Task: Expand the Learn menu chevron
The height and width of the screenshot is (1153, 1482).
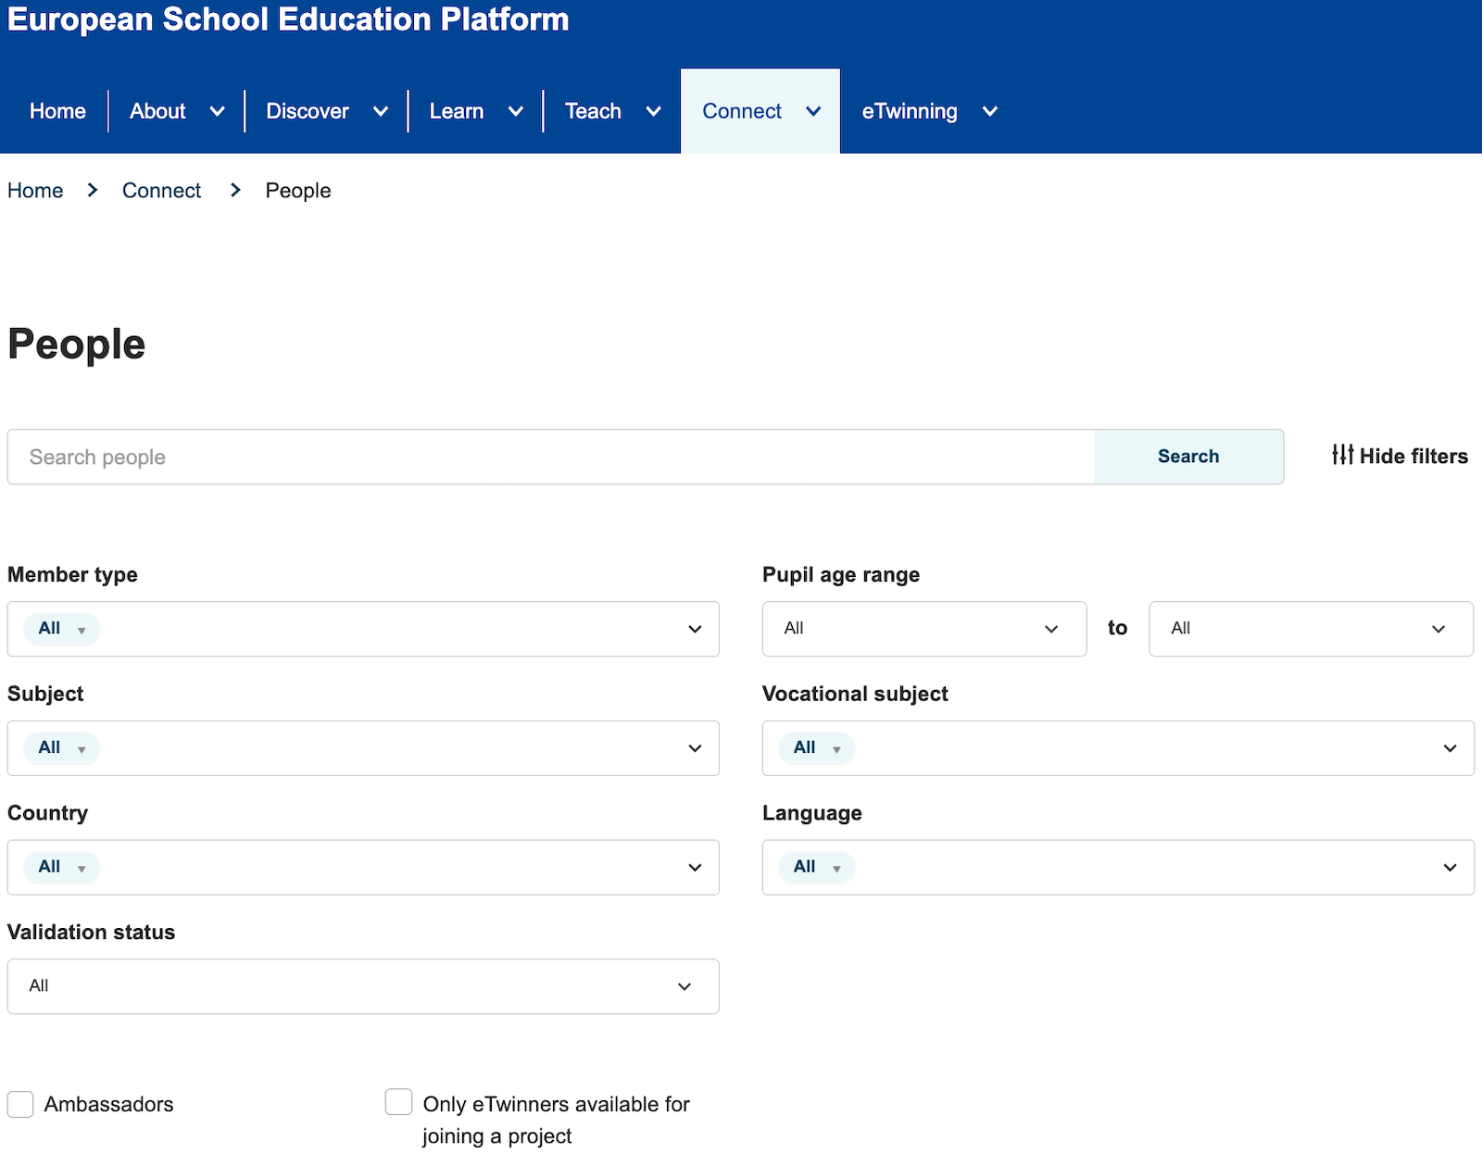Action: [516, 112]
